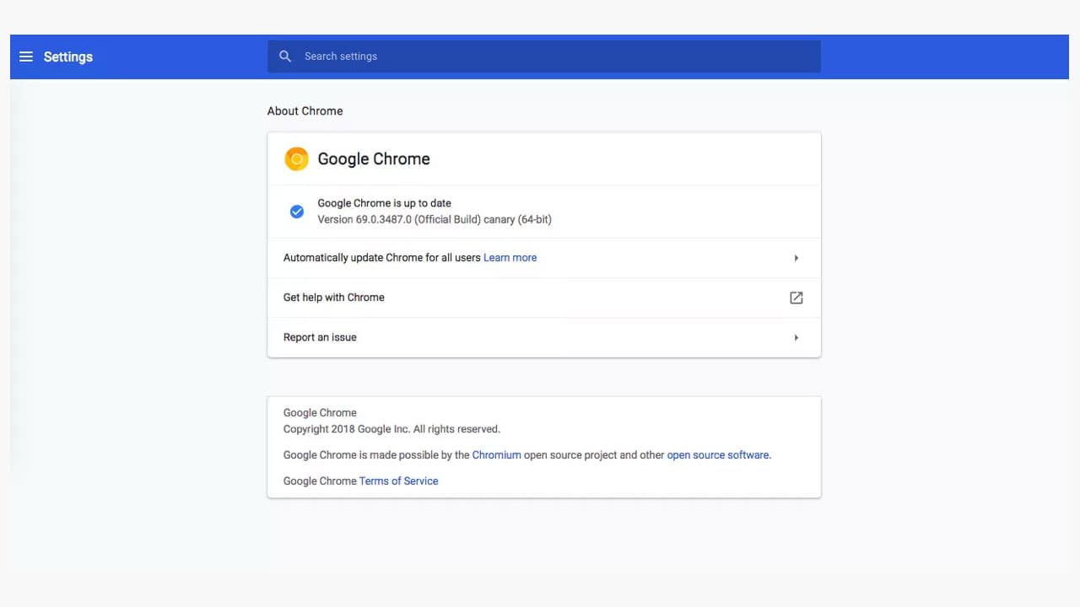This screenshot has height=607, width=1080.
Task: View Google Chrome Terms of Service
Action: click(398, 481)
